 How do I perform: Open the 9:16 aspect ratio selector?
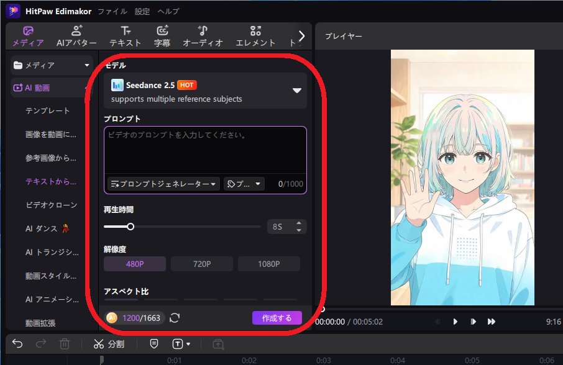point(553,322)
